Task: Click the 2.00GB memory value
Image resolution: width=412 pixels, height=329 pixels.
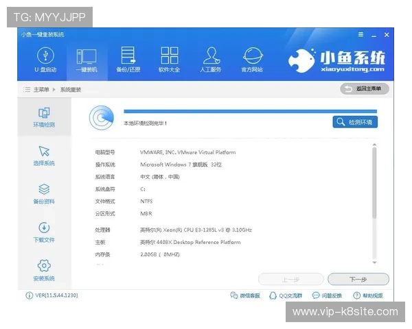Action: click(x=160, y=254)
